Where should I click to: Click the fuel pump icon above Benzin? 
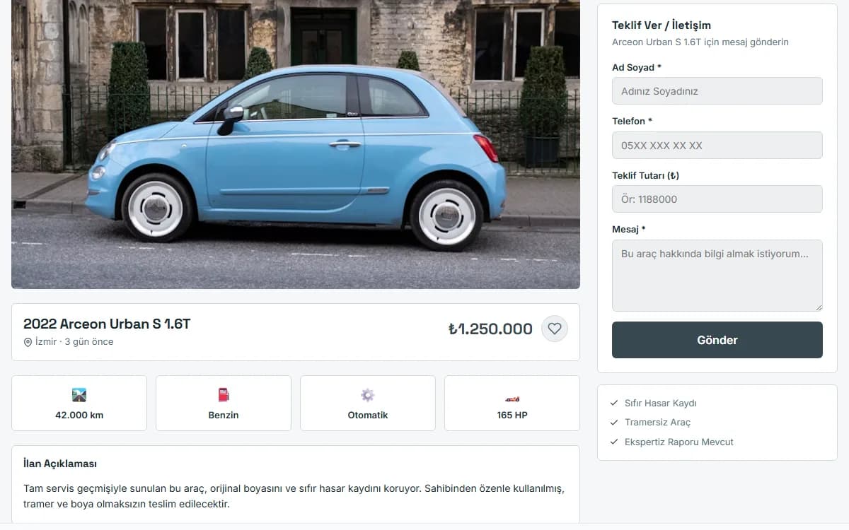pos(224,395)
